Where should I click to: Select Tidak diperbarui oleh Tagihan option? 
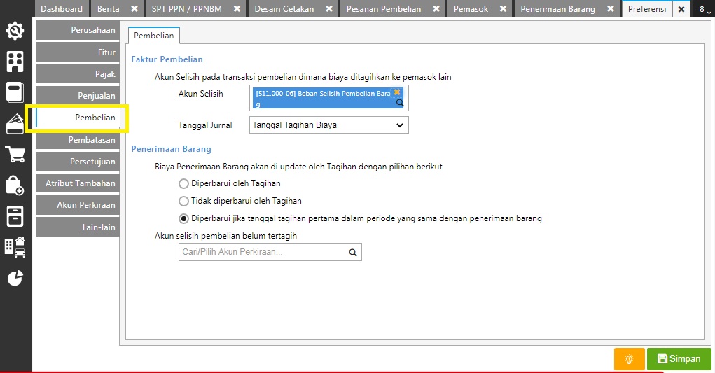click(183, 201)
